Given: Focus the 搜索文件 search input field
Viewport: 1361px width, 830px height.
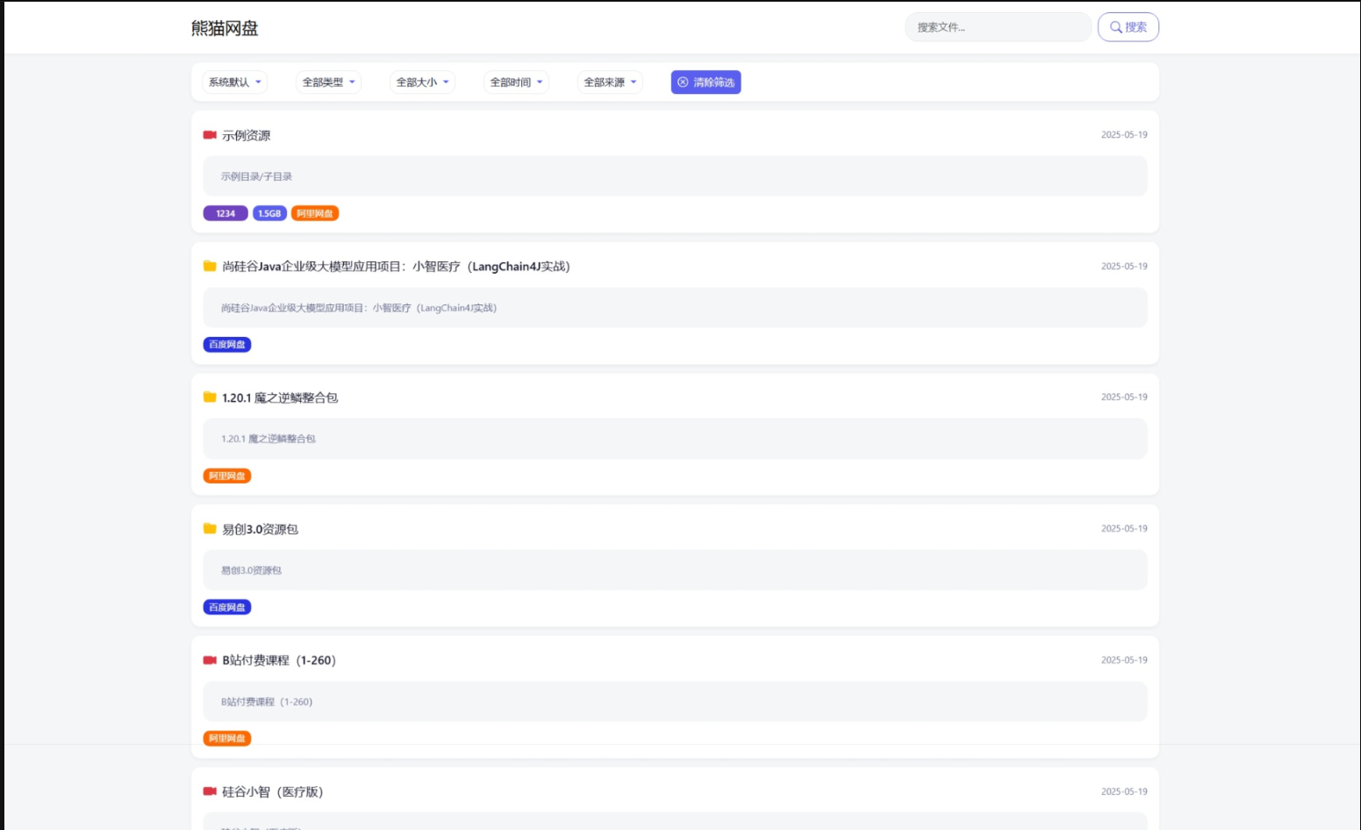Looking at the screenshot, I should pos(999,27).
